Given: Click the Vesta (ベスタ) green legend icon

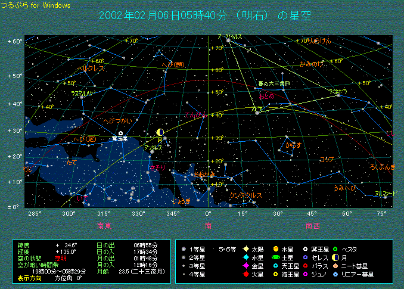Looking at the screenshot, I should click(x=335, y=248).
